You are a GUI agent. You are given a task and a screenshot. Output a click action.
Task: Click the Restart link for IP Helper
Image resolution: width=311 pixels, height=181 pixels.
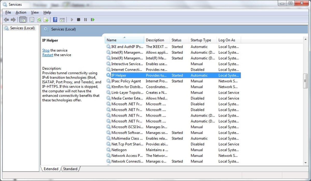[47, 55]
